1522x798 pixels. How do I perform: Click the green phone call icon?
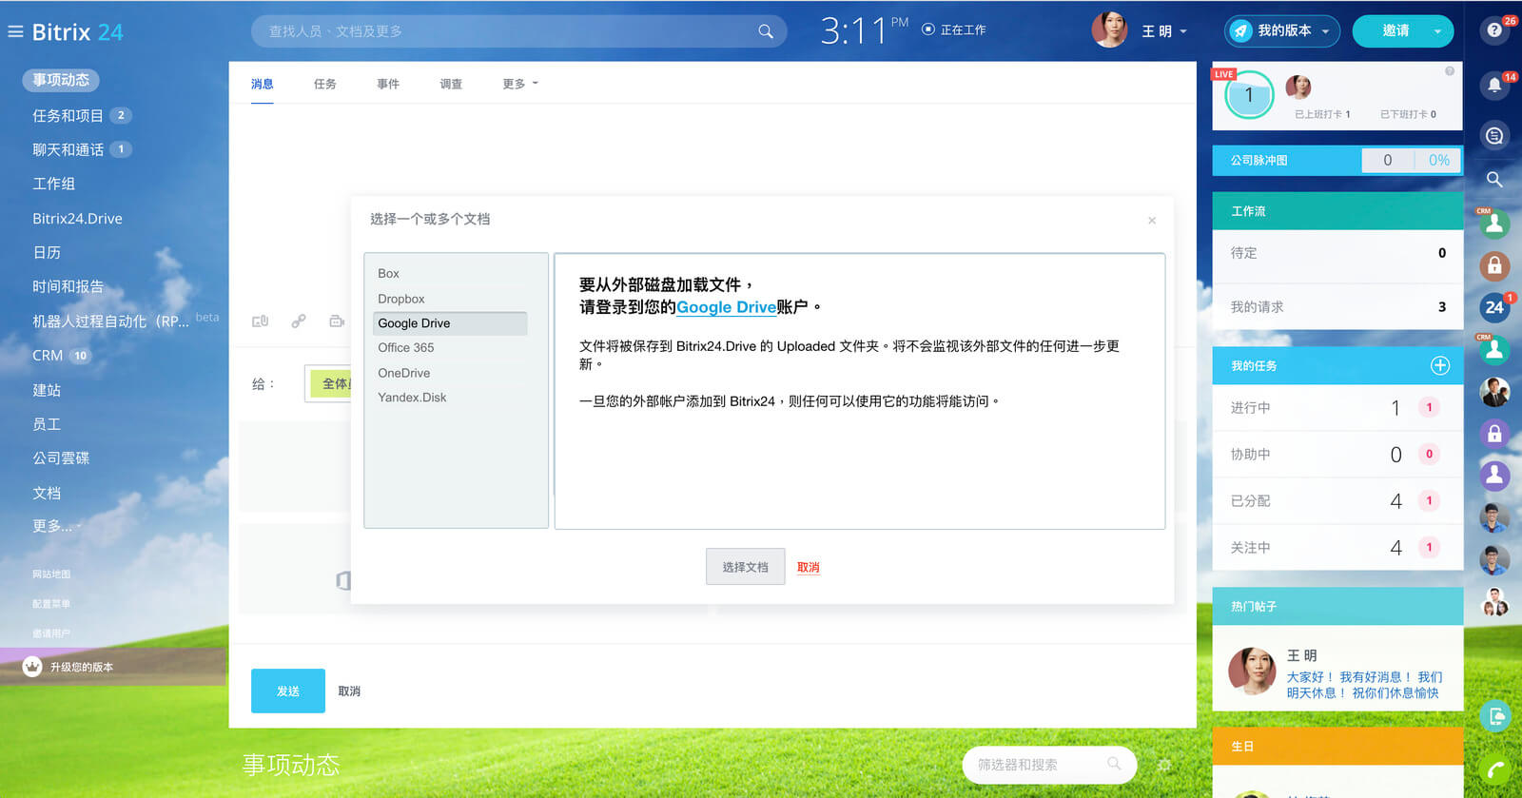(x=1495, y=770)
